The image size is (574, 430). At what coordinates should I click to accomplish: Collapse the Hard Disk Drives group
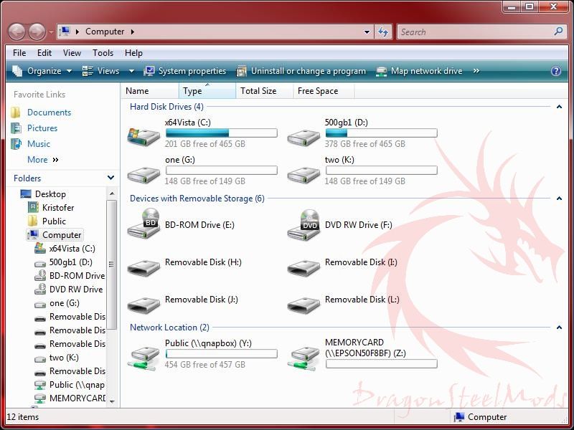pyautogui.click(x=559, y=107)
